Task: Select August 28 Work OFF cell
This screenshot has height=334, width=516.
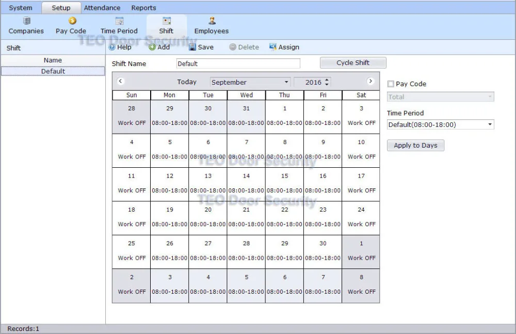Action: [131, 117]
